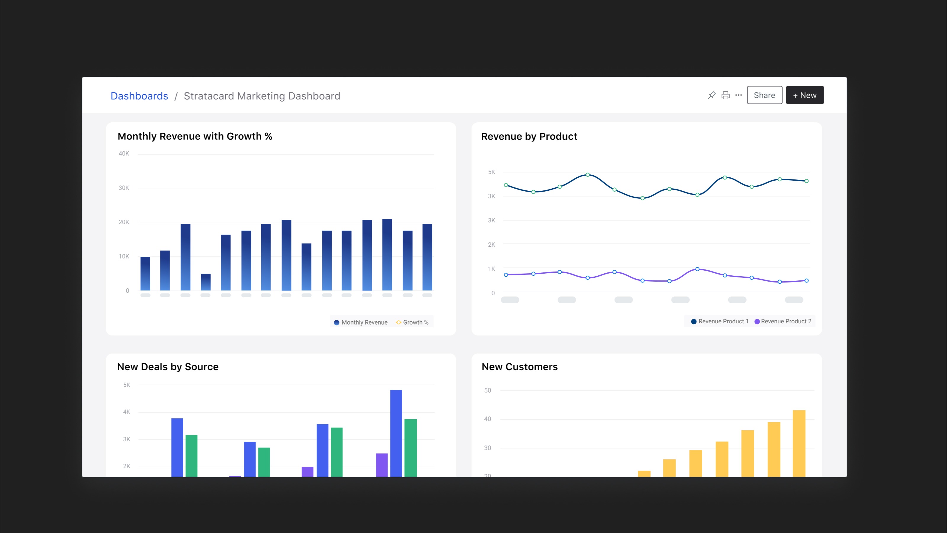Image resolution: width=947 pixels, height=533 pixels.
Task: Click the pin dashboard icon
Action: pos(712,95)
